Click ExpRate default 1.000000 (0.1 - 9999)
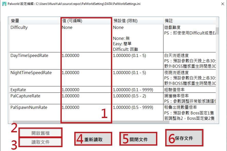This screenshot has width=227, height=151. pos(133,90)
